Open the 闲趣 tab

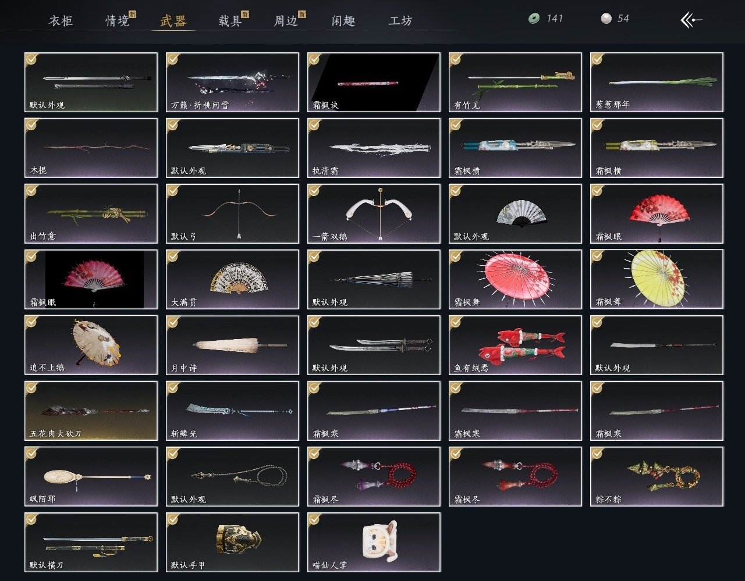(x=343, y=21)
